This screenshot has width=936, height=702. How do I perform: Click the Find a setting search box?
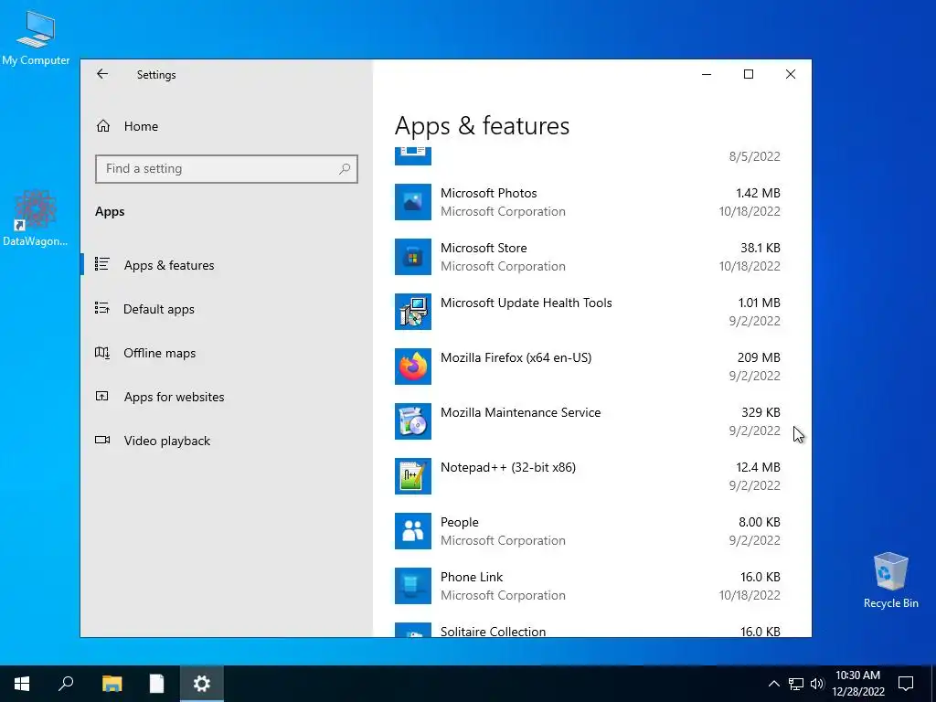(227, 169)
